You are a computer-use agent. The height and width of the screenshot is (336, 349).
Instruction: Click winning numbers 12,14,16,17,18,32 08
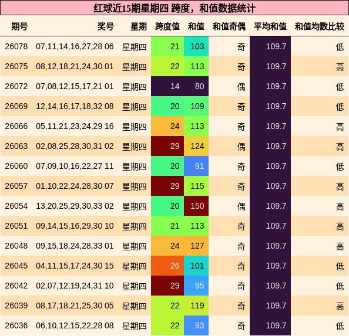coord(75,106)
